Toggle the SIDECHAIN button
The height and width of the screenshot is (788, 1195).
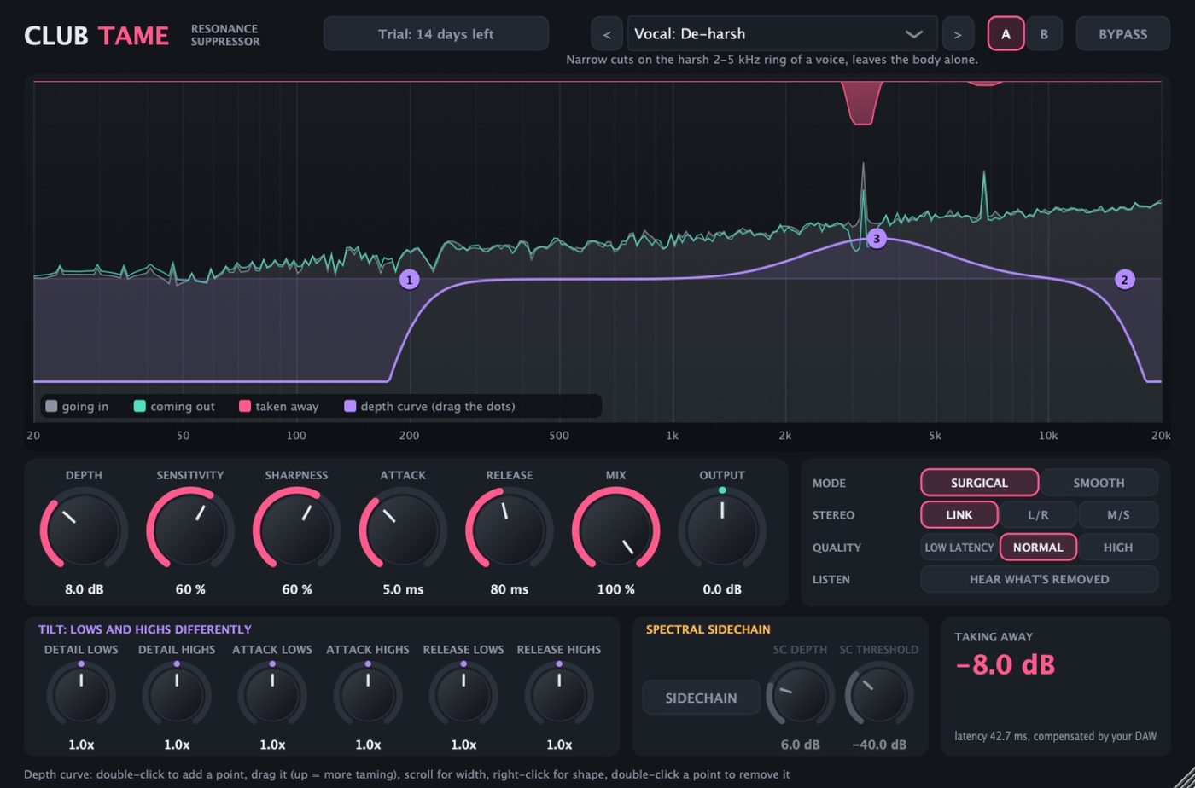[x=701, y=698]
